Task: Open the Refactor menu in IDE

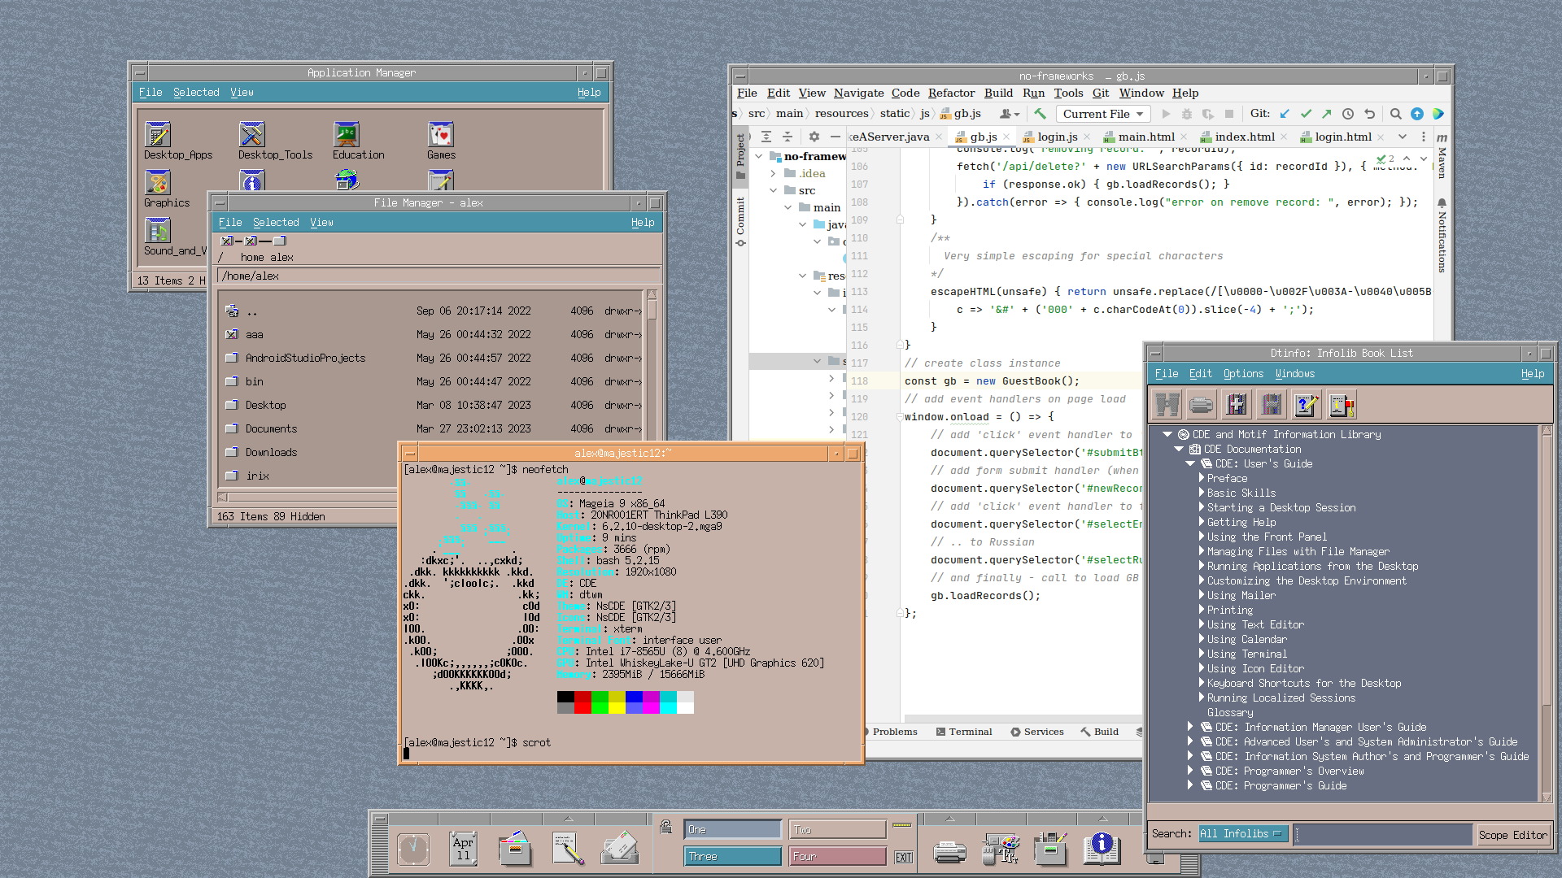Action: (951, 93)
